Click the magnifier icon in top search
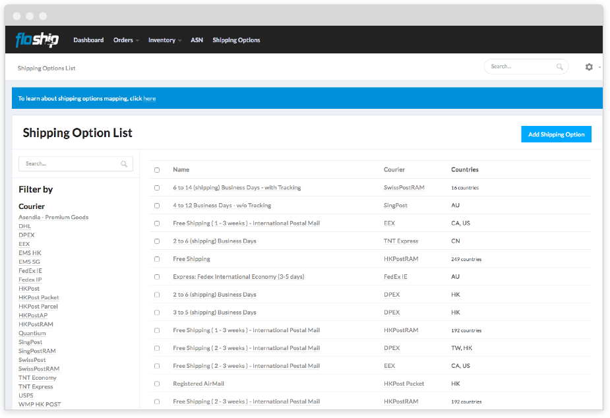The height and width of the screenshot is (418, 610). pos(560,67)
